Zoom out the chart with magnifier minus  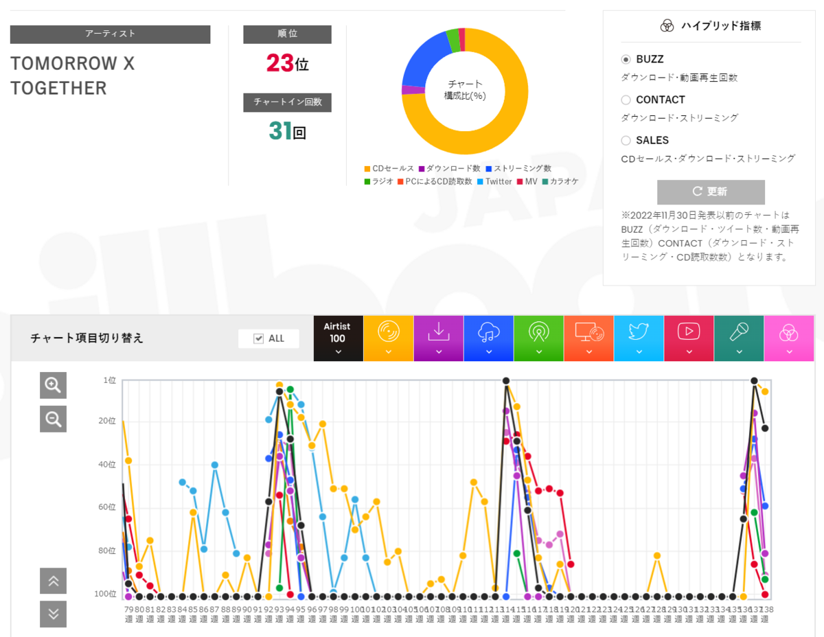click(x=53, y=419)
